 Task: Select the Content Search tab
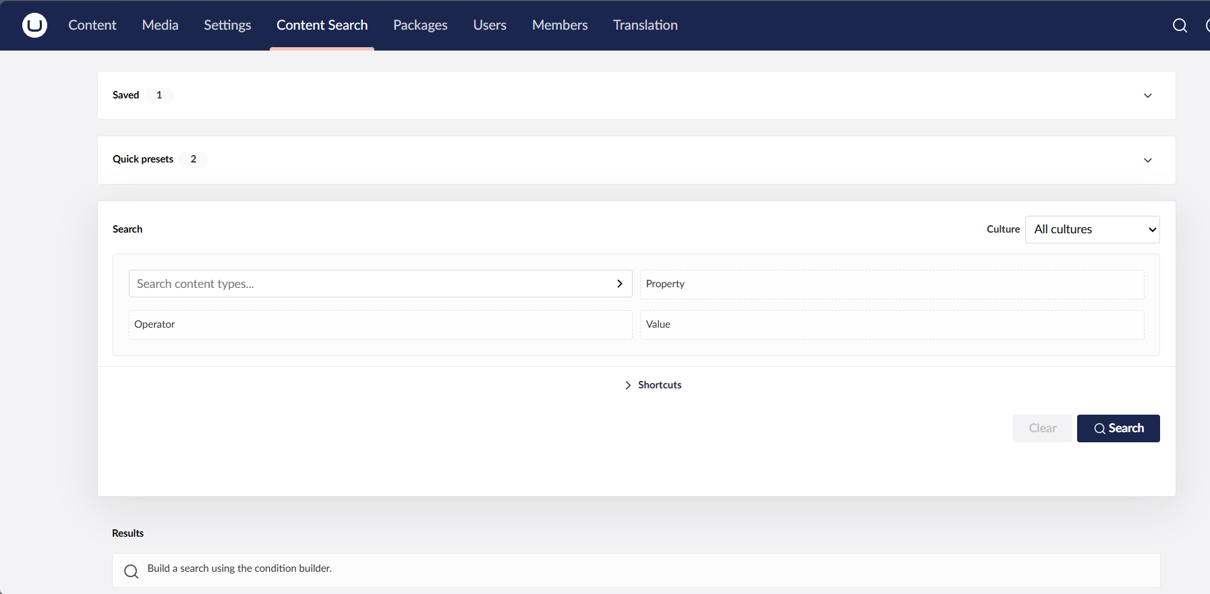coord(322,25)
